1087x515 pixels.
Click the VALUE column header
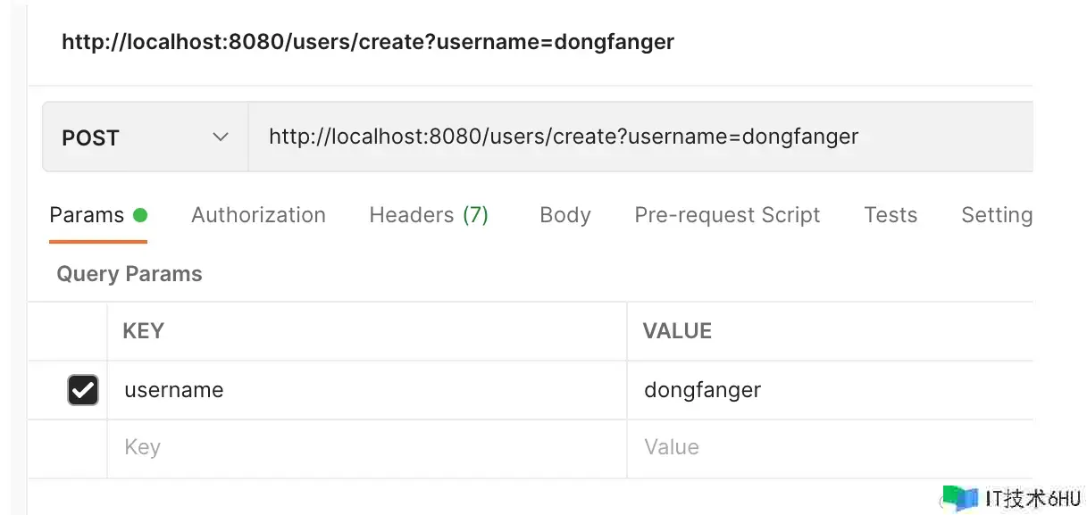[x=677, y=331]
